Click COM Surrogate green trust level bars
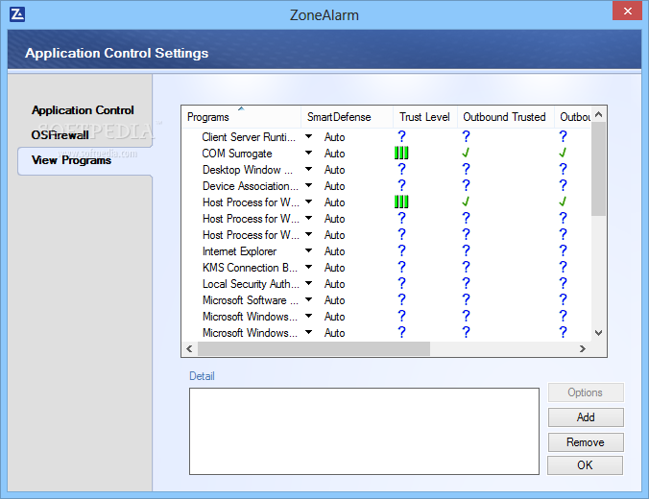Screen dimensions: 649x499 tap(401, 154)
